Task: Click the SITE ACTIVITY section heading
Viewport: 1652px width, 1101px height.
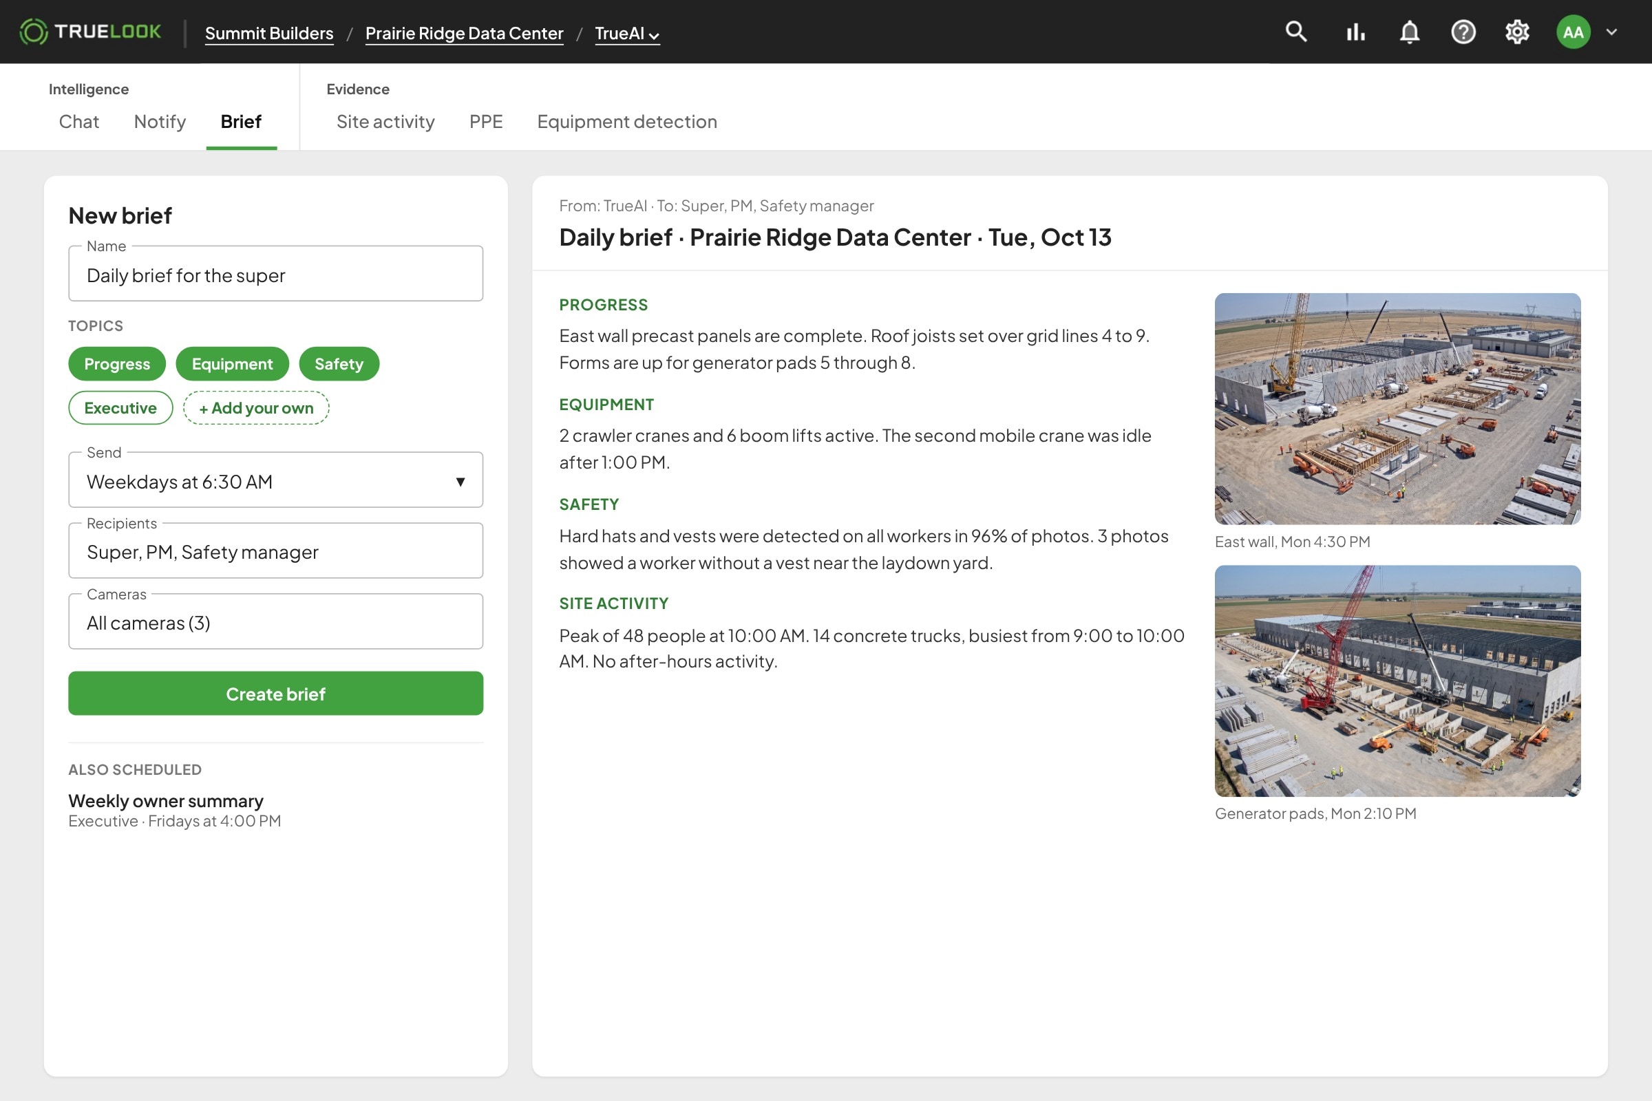Action: click(614, 603)
